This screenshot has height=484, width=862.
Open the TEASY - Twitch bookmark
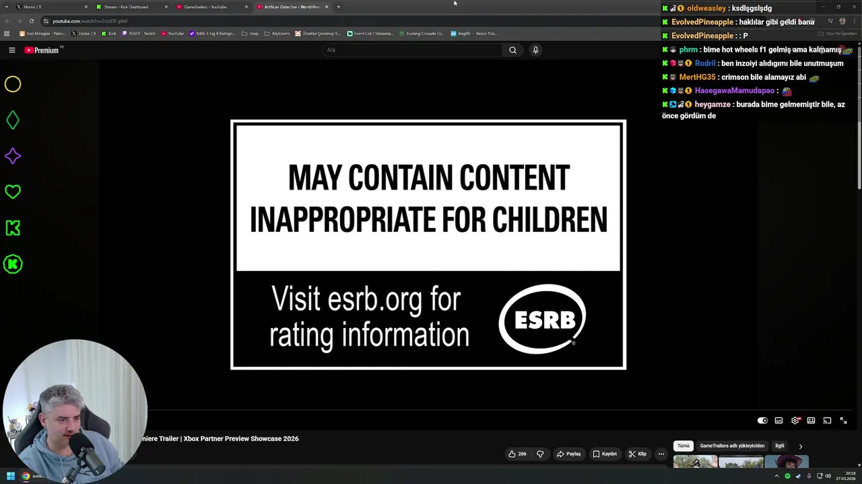pyautogui.click(x=138, y=33)
